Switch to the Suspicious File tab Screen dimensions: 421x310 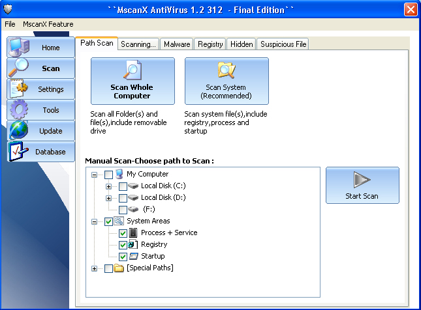(283, 44)
